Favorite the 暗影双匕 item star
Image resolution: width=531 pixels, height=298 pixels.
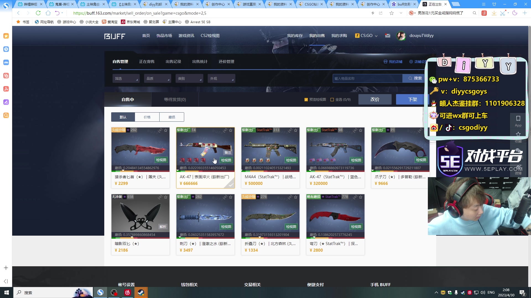166,197
